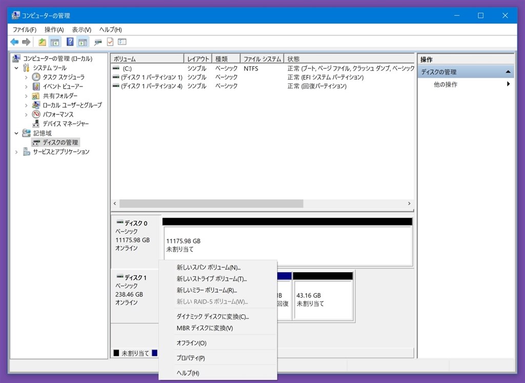The height and width of the screenshot is (383, 525).
Task: Click 他の操作 in actions pane
Action: 446,85
